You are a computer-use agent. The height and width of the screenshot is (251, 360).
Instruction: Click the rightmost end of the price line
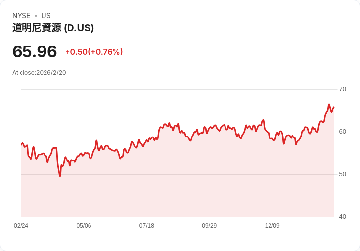coord(334,107)
